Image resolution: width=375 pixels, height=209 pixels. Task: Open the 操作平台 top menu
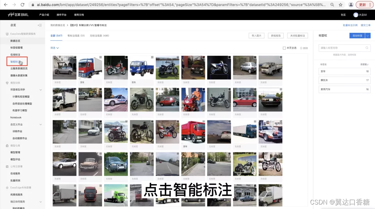coord(61,15)
